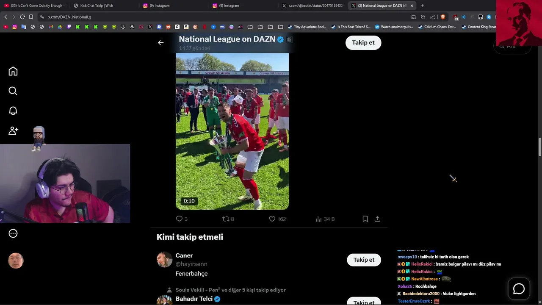Reload the current page
This screenshot has width=542, height=305.
click(x=22, y=17)
